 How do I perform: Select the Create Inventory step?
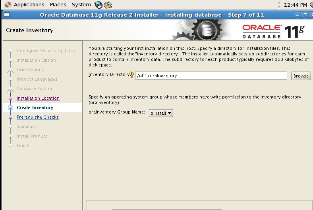tap(35, 108)
